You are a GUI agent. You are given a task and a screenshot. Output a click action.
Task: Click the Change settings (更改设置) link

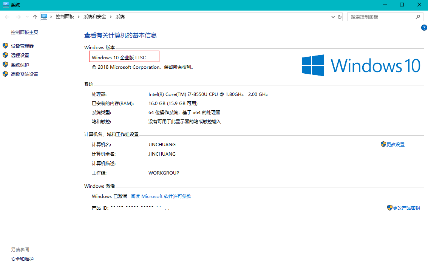pyautogui.click(x=396, y=144)
